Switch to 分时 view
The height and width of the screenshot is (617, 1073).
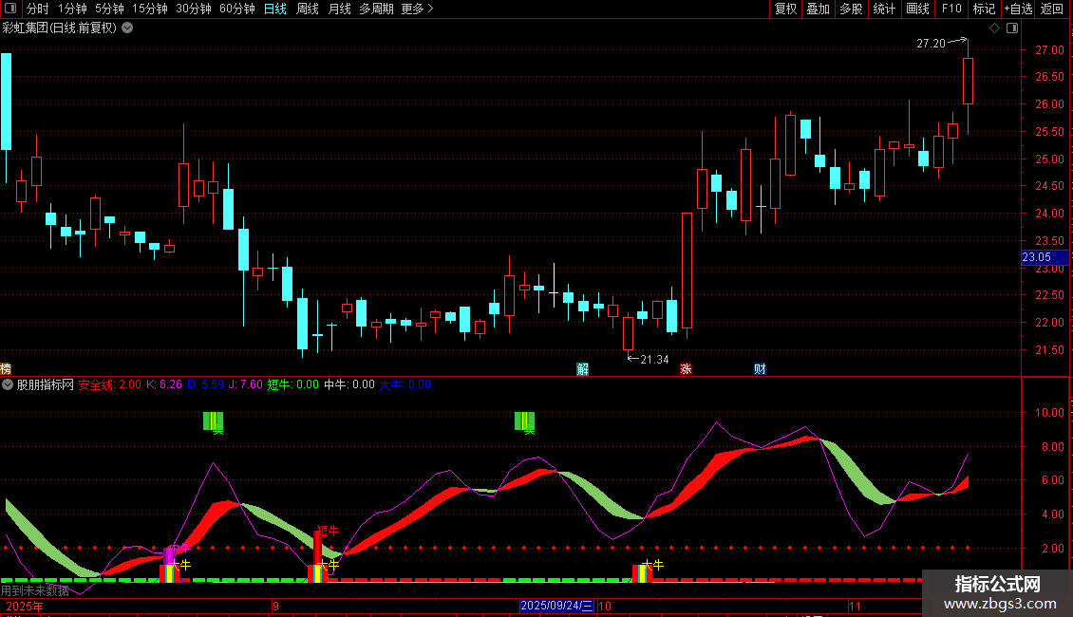[x=38, y=9]
